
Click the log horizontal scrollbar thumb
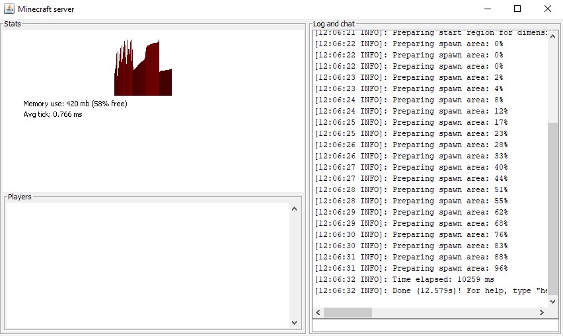click(348, 313)
